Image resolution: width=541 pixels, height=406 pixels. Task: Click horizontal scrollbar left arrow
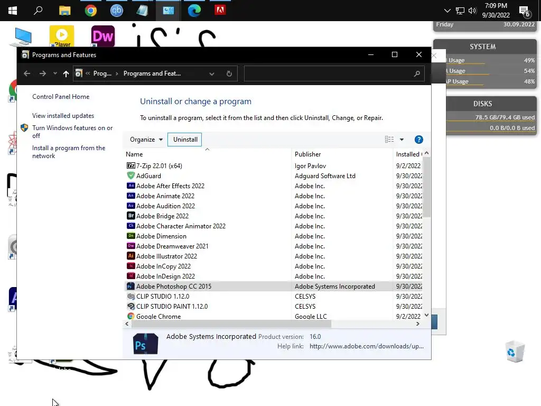coord(127,324)
